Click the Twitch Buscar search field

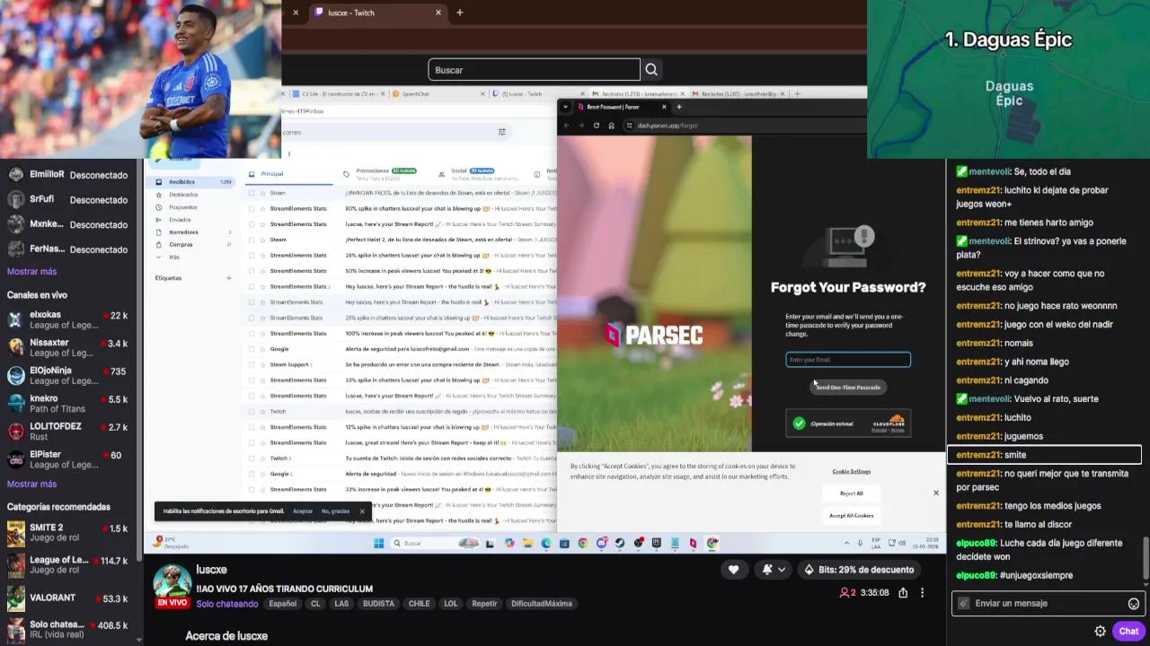534,70
